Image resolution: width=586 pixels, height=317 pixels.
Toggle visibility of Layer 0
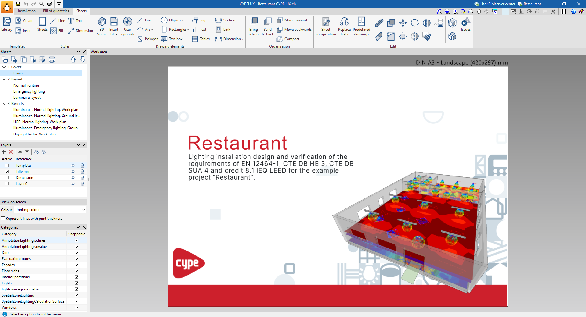(x=73, y=184)
